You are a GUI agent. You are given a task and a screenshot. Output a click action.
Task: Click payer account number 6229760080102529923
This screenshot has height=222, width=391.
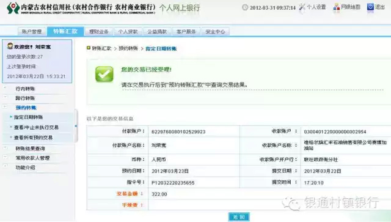point(178,132)
